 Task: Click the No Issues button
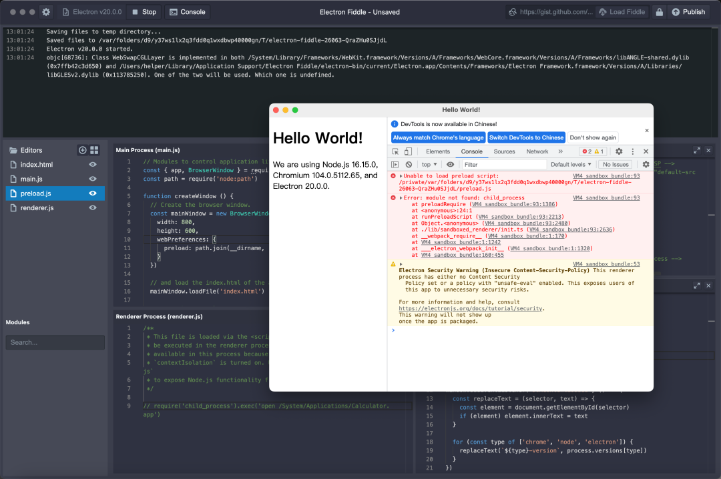point(616,164)
